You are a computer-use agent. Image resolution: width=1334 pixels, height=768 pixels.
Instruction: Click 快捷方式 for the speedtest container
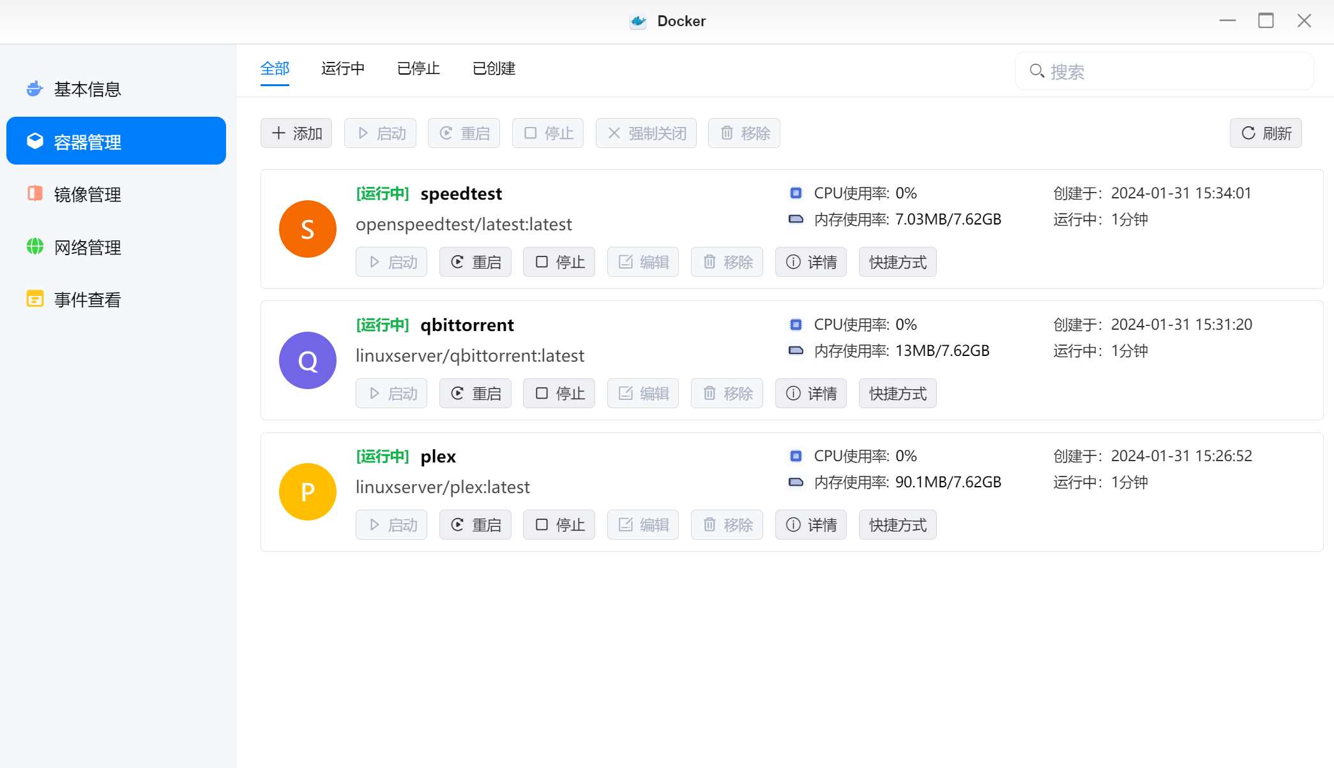click(x=897, y=262)
